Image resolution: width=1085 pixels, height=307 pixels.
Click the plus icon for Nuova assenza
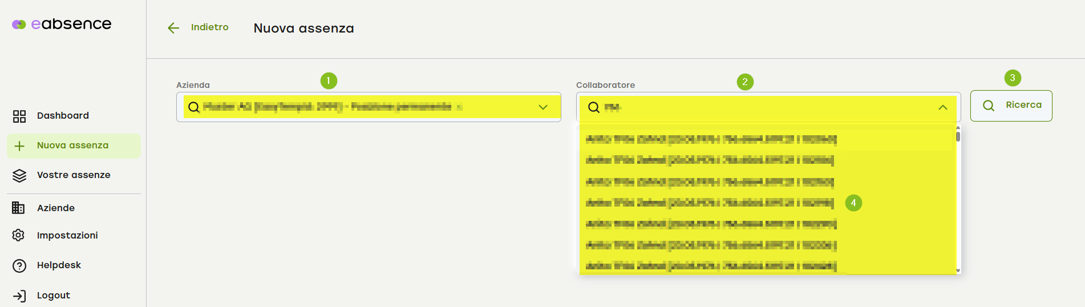(x=19, y=146)
